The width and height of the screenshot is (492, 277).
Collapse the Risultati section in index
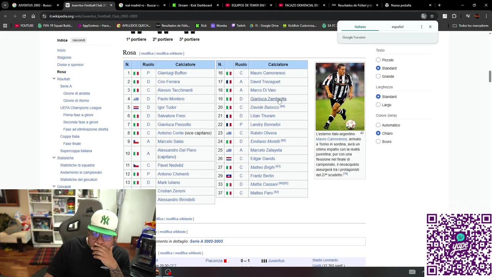pos(54,79)
